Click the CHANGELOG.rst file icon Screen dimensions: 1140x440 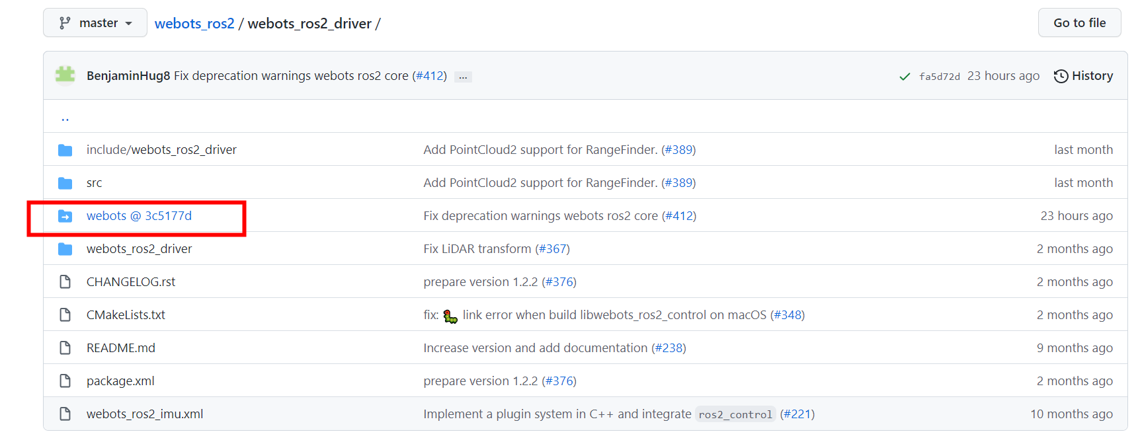65,282
